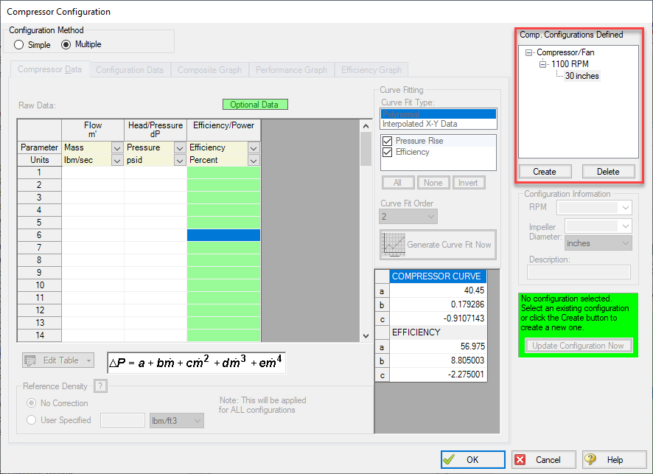The width and height of the screenshot is (653, 474).
Task: Open the psid units dropdown
Action: 179,160
